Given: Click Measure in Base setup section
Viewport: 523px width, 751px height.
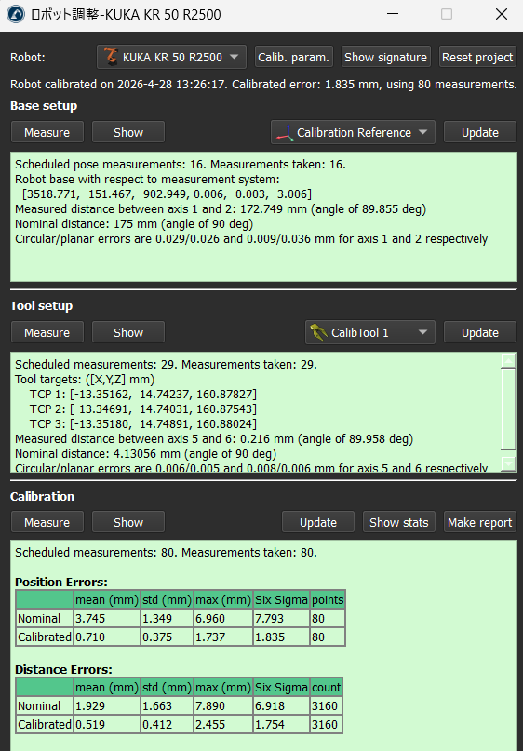Looking at the screenshot, I should [x=47, y=132].
